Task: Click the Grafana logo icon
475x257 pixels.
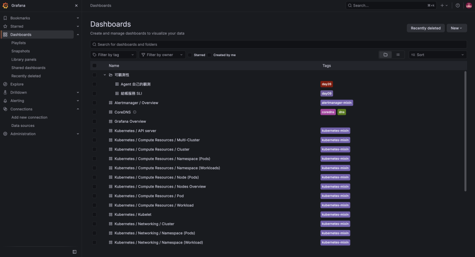Action: pos(5,6)
